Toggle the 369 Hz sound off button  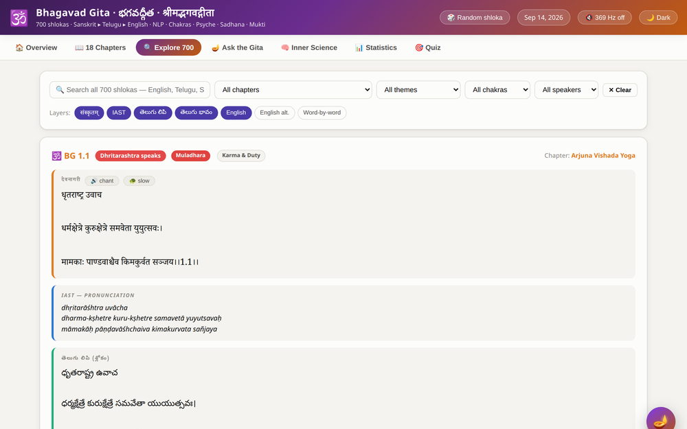click(x=605, y=18)
